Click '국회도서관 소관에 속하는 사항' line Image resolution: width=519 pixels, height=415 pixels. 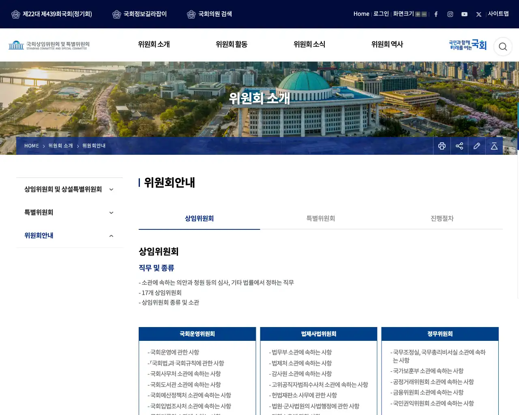(185, 385)
